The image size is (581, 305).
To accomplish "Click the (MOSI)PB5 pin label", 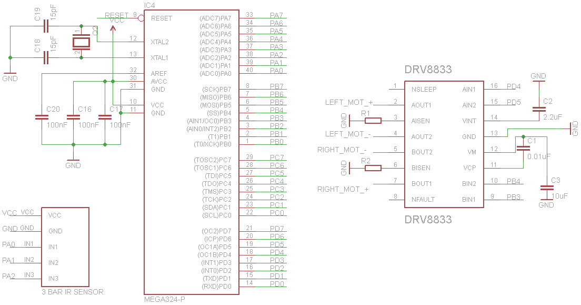I will (x=216, y=105).
